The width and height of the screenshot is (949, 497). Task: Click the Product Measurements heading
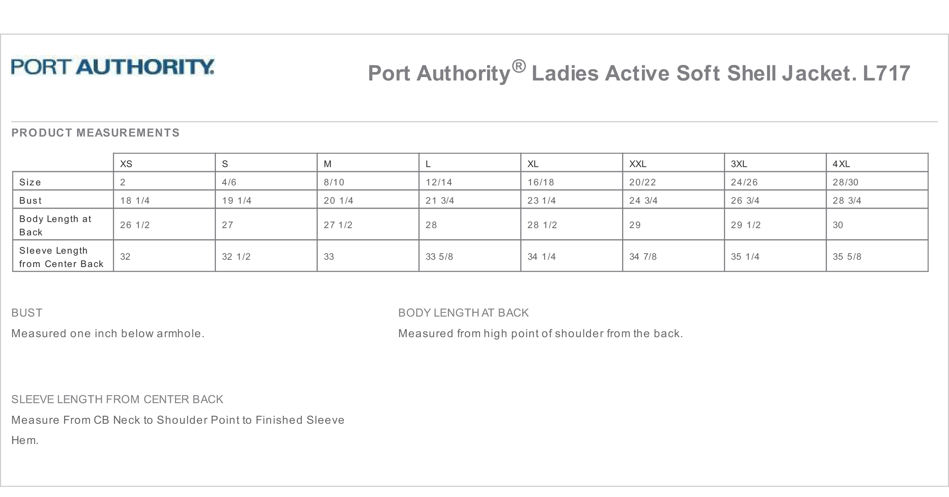pos(95,133)
